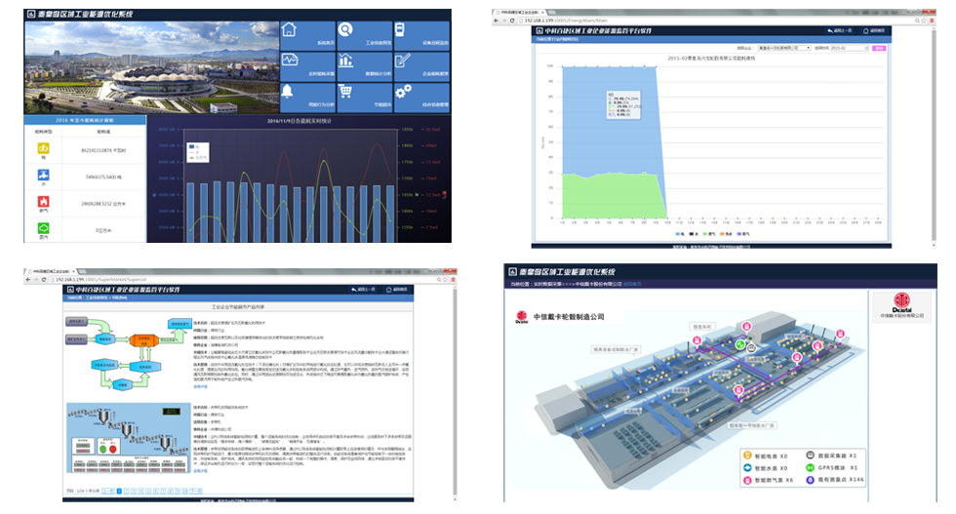This screenshot has height=514, width=956.
Task: Open the shopping cart energy market tile
Action: click(x=363, y=95)
